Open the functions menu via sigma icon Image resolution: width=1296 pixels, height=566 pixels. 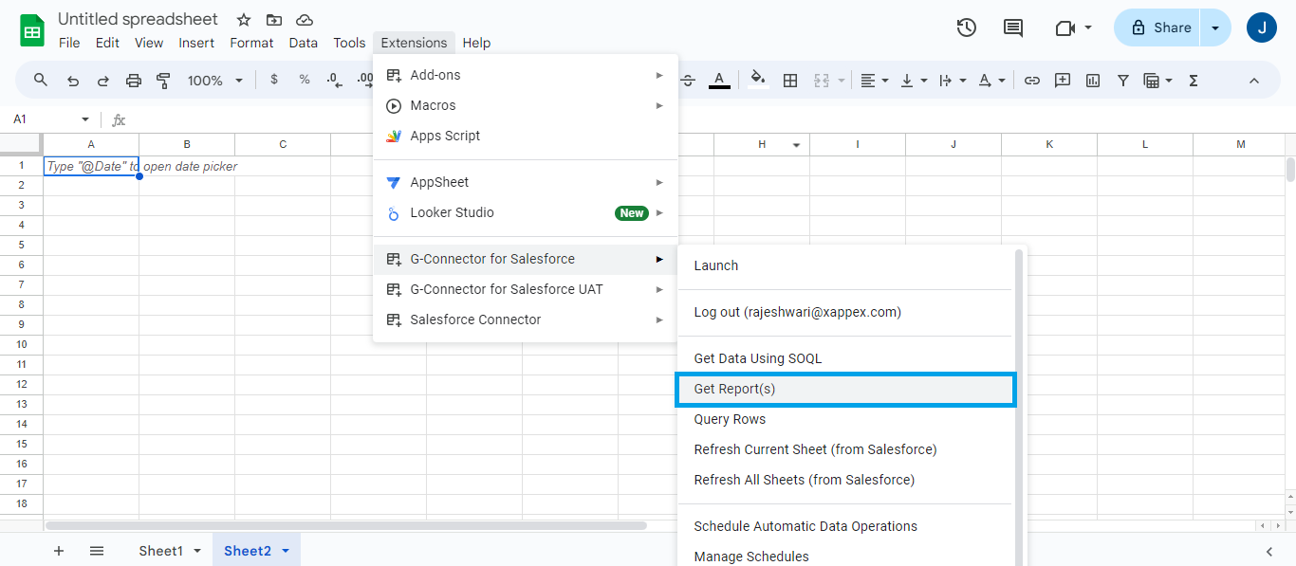point(1193,80)
